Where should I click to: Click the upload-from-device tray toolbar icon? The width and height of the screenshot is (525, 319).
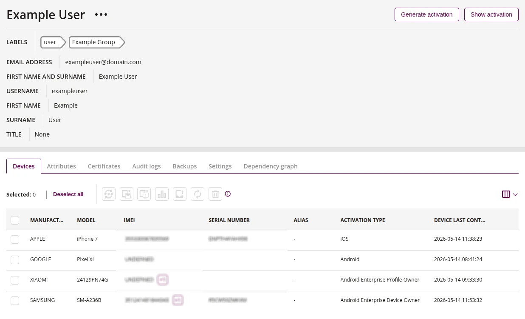180,194
